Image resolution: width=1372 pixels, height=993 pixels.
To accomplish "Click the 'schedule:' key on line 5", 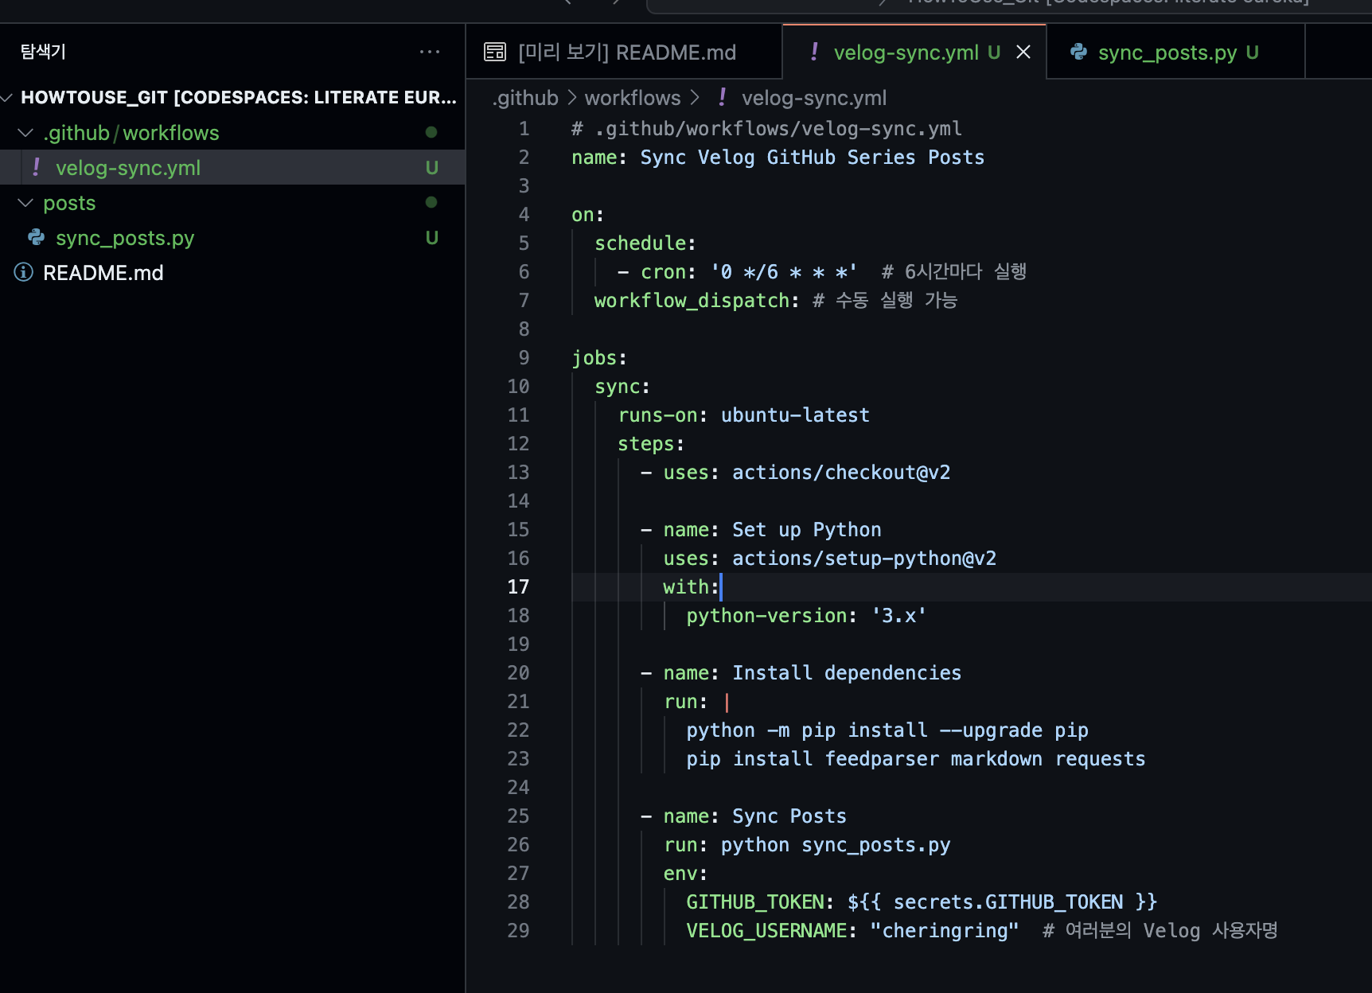I will tap(645, 243).
